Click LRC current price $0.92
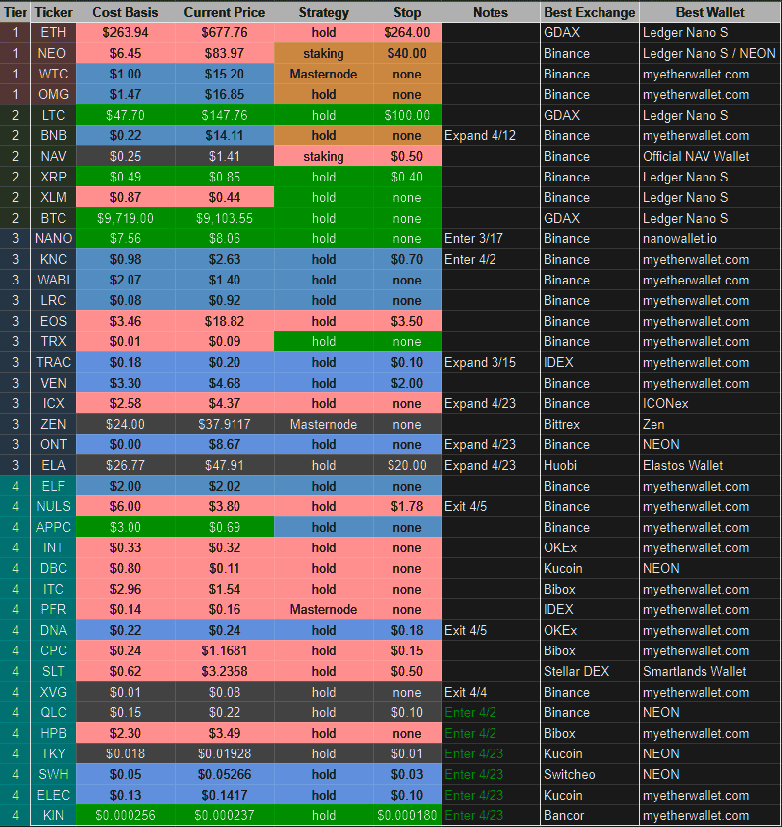Image resolution: width=782 pixels, height=827 pixels. 225,300
